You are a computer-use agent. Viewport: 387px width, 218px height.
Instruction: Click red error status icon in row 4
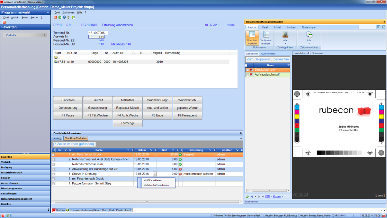pyautogui.click(x=180, y=169)
